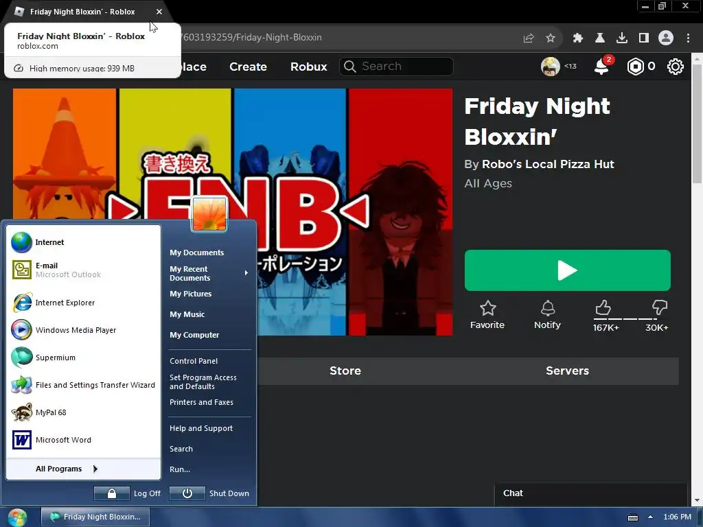The image size is (703, 527).
Task: Click the user picture in Start menu
Action: tap(209, 214)
